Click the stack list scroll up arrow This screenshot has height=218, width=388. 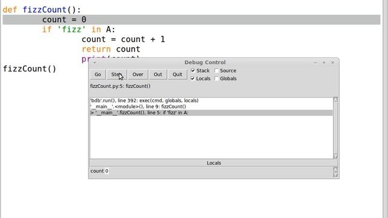[x=336, y=99]
